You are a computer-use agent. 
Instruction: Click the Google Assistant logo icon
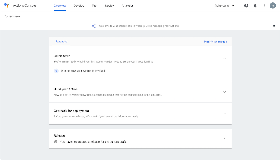click(x=7, y=5)
